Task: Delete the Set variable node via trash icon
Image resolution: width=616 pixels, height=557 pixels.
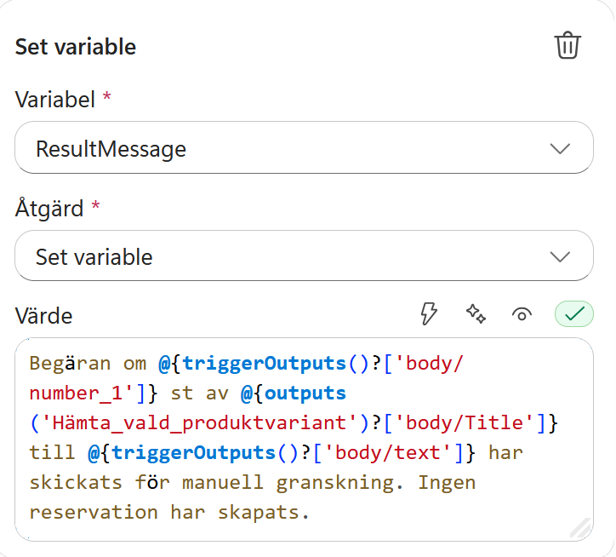Action: click(568, 45)
